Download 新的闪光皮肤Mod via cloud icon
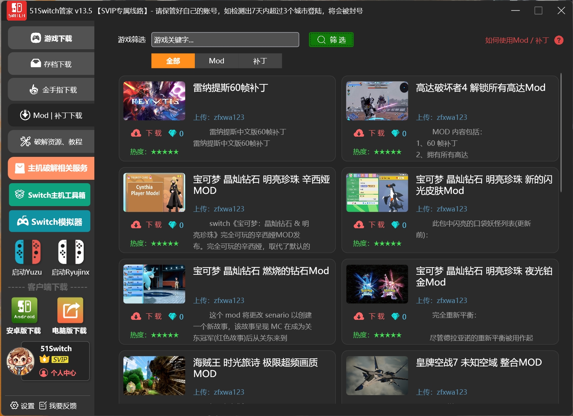The width and height of the screenshot is (573, 416). (x=359, y=225)
